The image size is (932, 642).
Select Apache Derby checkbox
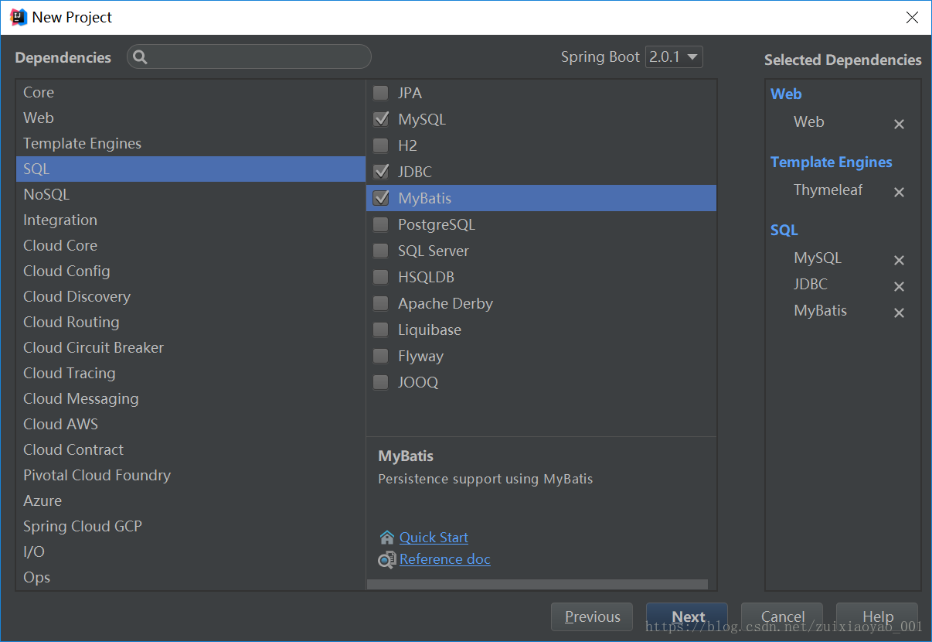click(381, 303)
